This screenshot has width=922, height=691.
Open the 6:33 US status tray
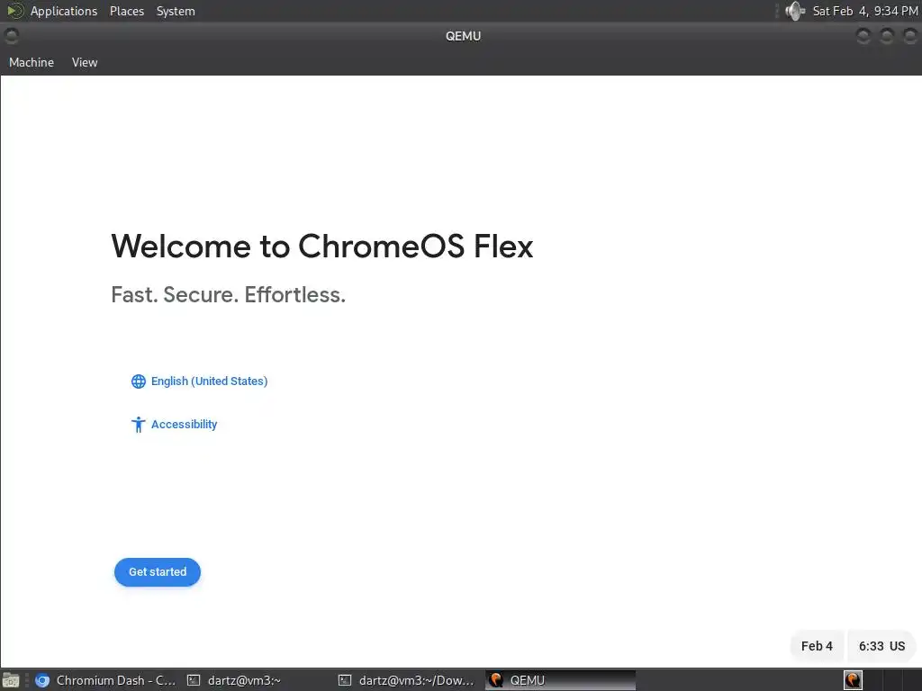click(881, 646)
